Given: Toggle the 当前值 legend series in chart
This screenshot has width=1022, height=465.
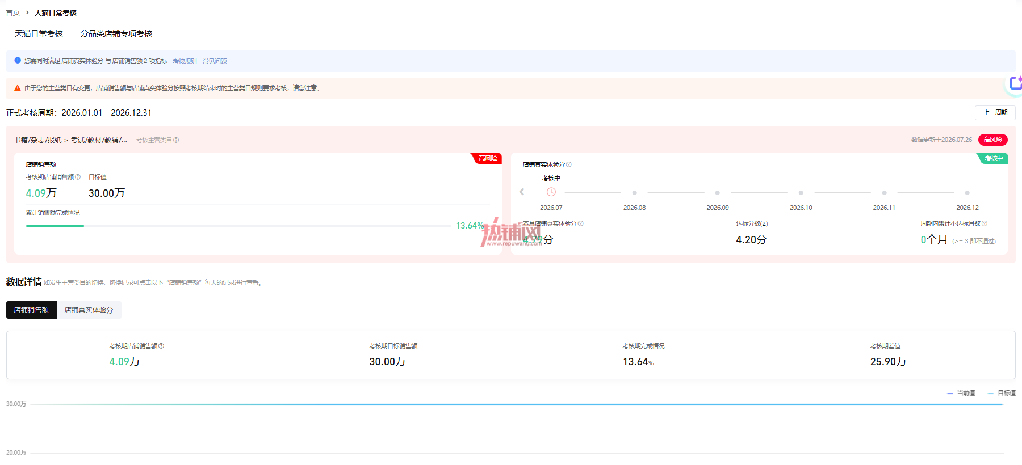Looking at the screenshot, I should 961,393.
